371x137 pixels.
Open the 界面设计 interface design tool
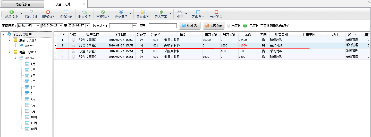click(198, 12)
